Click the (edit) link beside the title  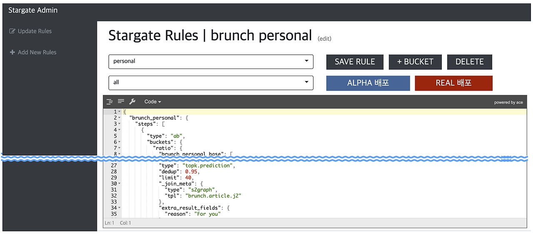pos(324,39)
